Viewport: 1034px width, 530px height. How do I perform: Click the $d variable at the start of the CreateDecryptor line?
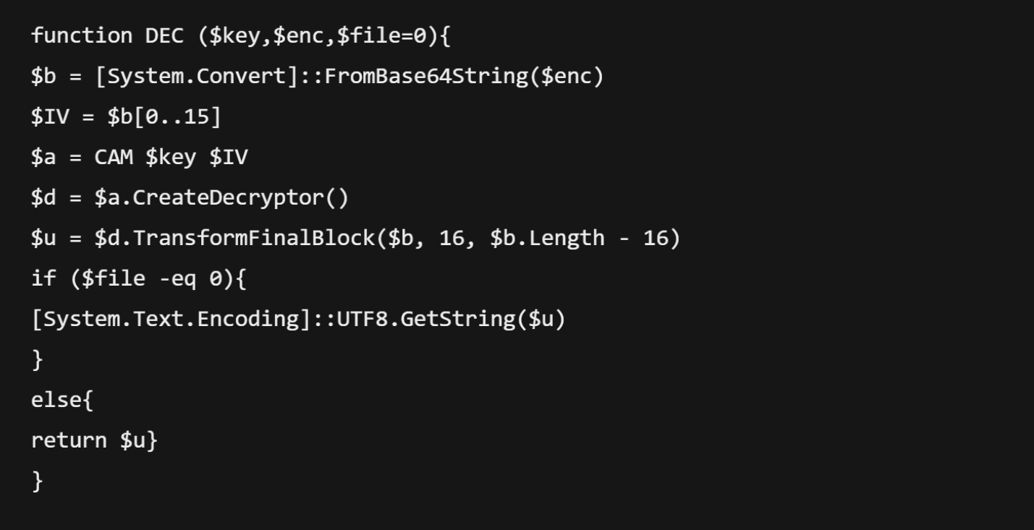(43, 198)
